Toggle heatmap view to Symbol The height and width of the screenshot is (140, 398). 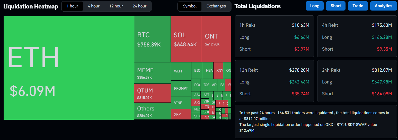[x=190, y=6]
